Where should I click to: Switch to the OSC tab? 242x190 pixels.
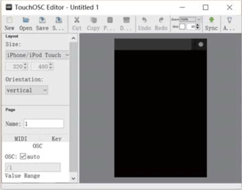pyautogui.click(x=37, y=146)
